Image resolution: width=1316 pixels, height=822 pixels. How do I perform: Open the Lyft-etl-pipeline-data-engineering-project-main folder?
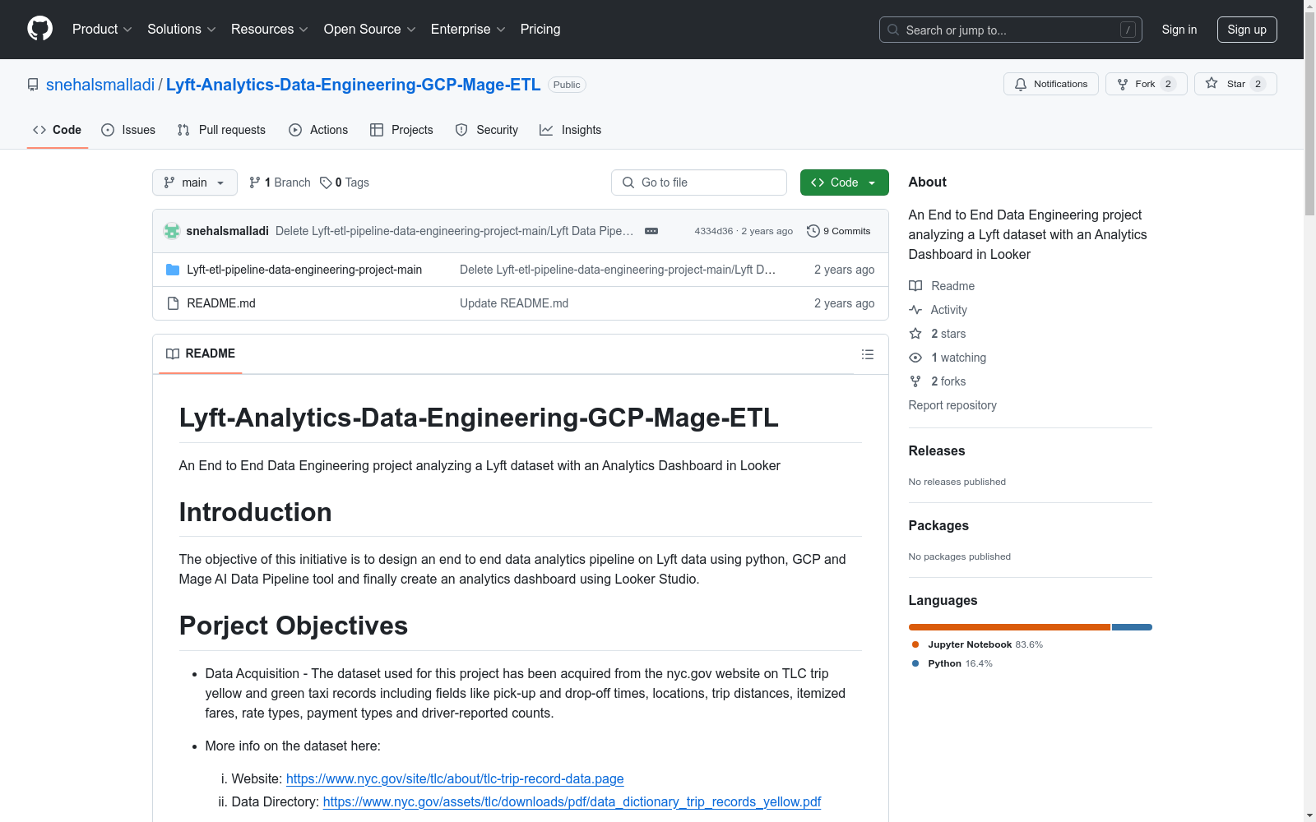click(x=304, y=270)
